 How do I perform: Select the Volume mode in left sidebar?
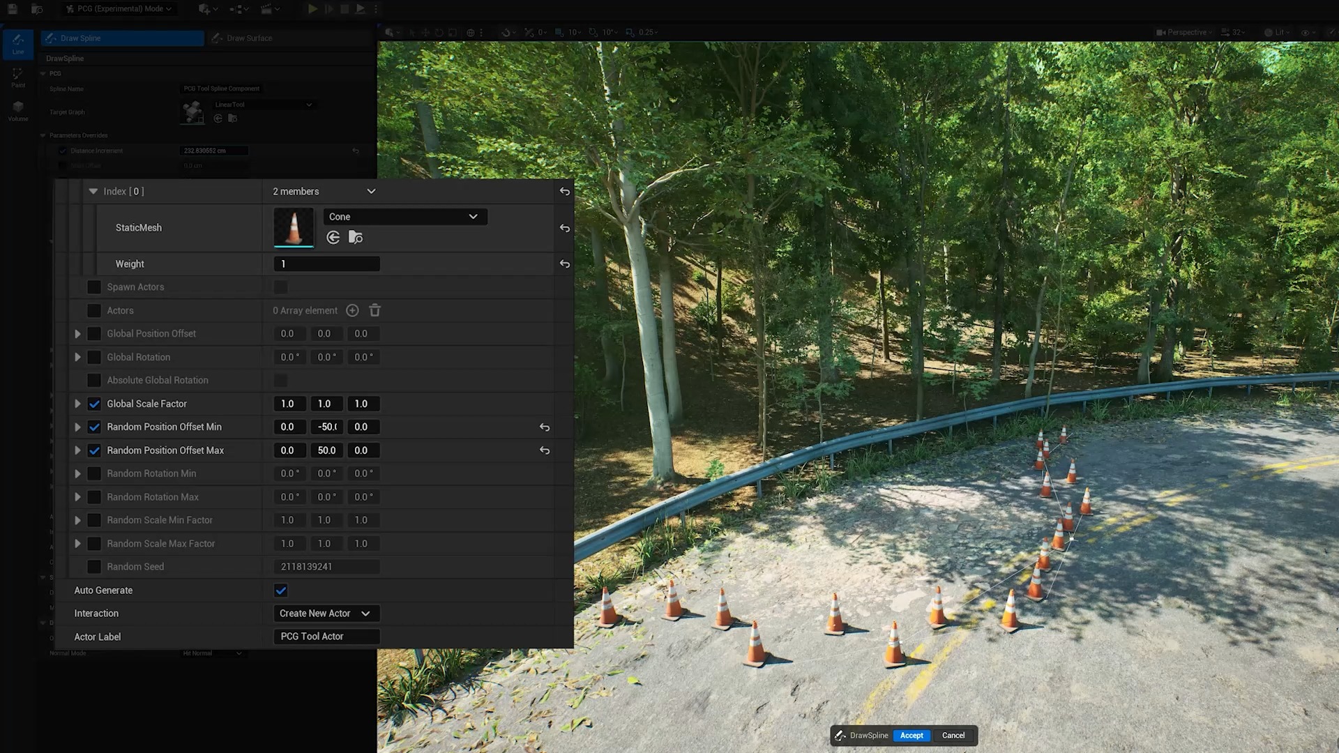coord(17,110)
